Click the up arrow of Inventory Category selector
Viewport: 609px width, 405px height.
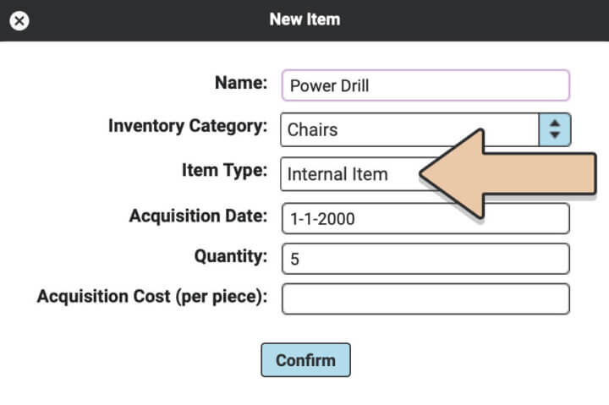point(555,123)
